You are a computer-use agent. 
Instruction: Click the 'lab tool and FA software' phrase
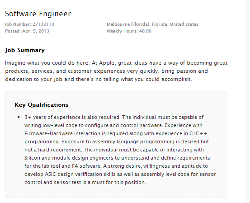click(71, 166)
